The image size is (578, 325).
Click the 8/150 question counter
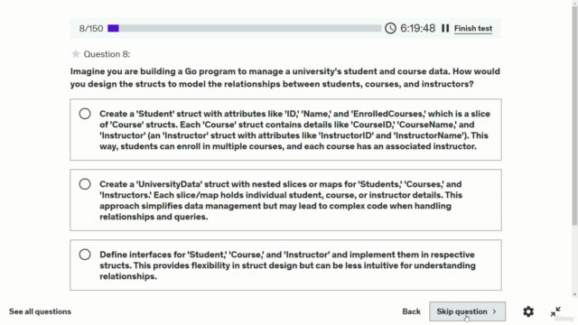91,28
